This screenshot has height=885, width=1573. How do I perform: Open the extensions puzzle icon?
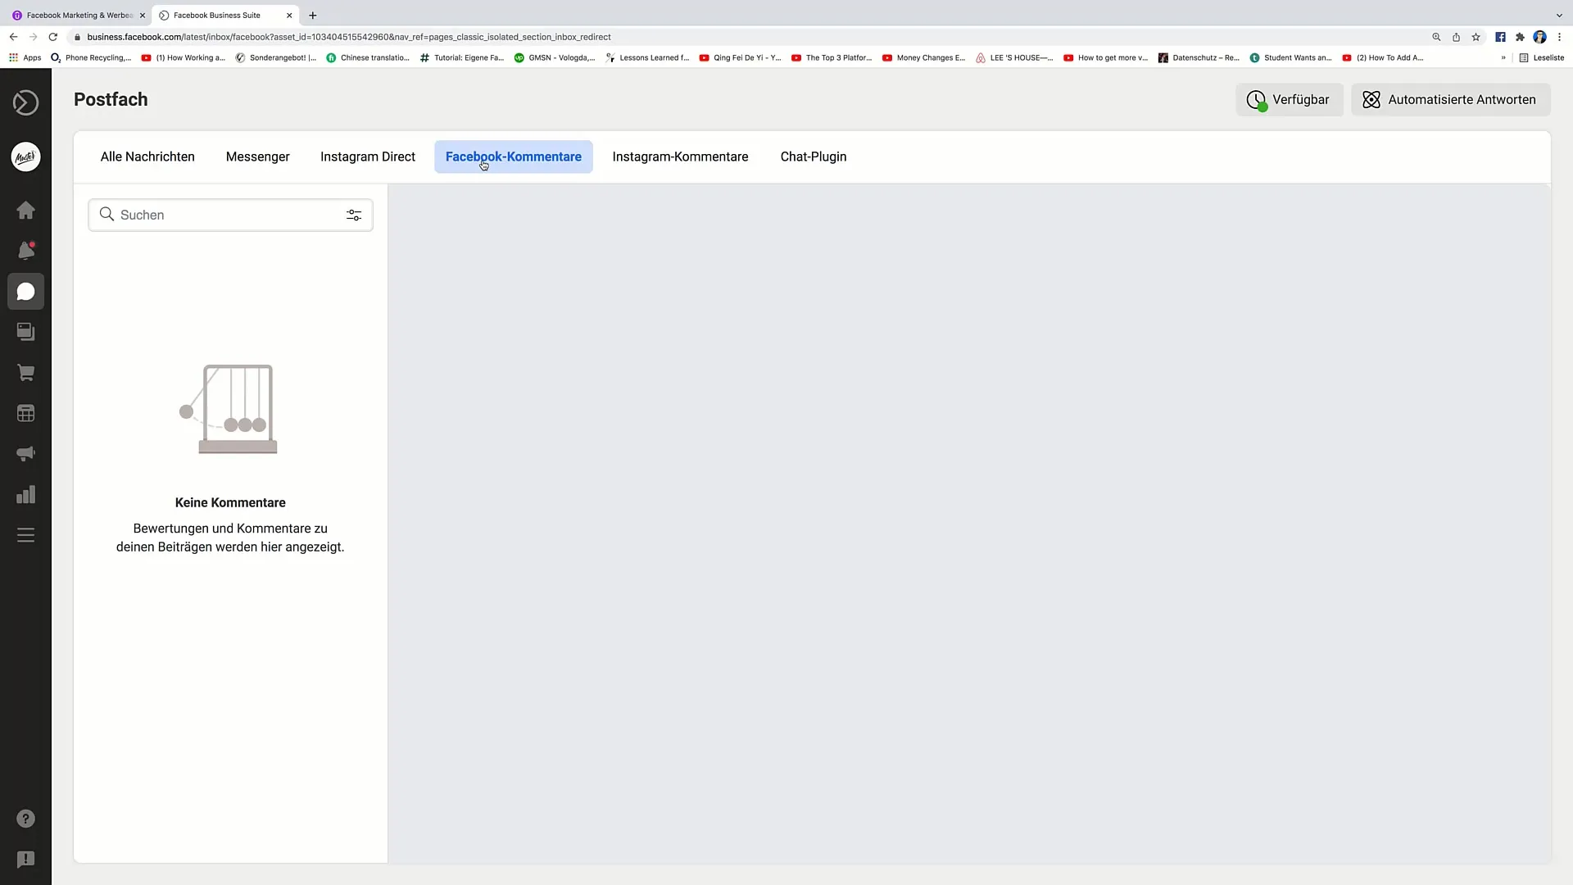1520,37
